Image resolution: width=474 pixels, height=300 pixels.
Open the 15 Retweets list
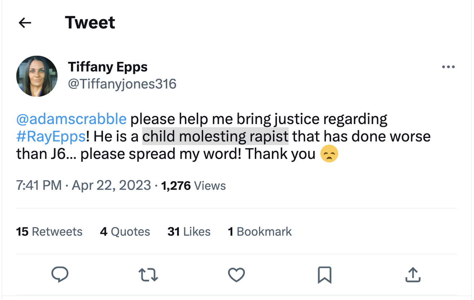(49, 232)
